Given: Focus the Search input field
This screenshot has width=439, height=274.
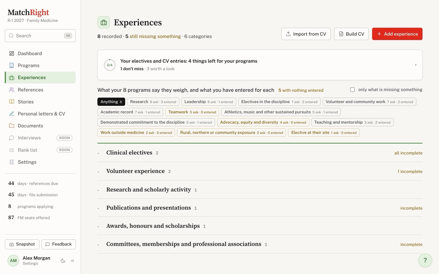Looking at the screenshot, I should pyautogui.click(x=40, y=36).
